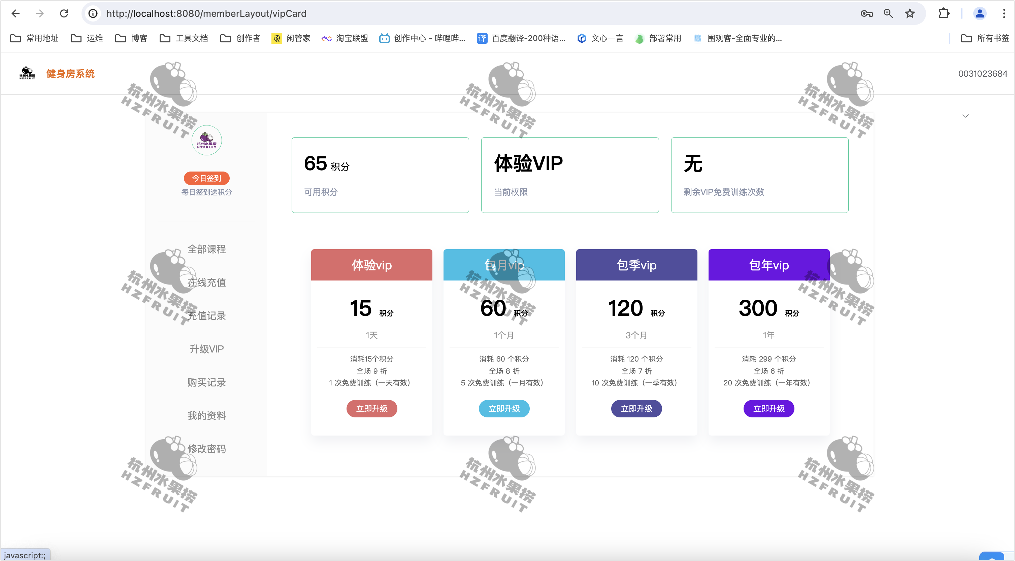Click 立即升级 under 体验vip
1015x561 pixels.
tap(371, 408)
